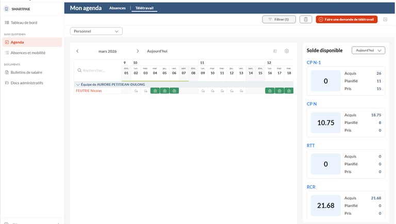Click the week number 12 header
Screen dimensions: 396x224
point(269,62)
